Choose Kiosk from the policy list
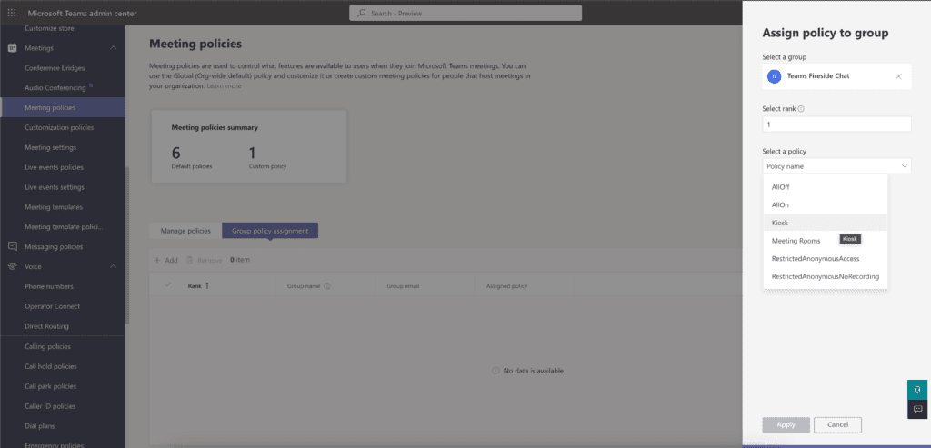 [826, 223]
